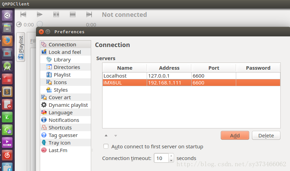
Task: Click the Delete server button
Action: point(266,135)
